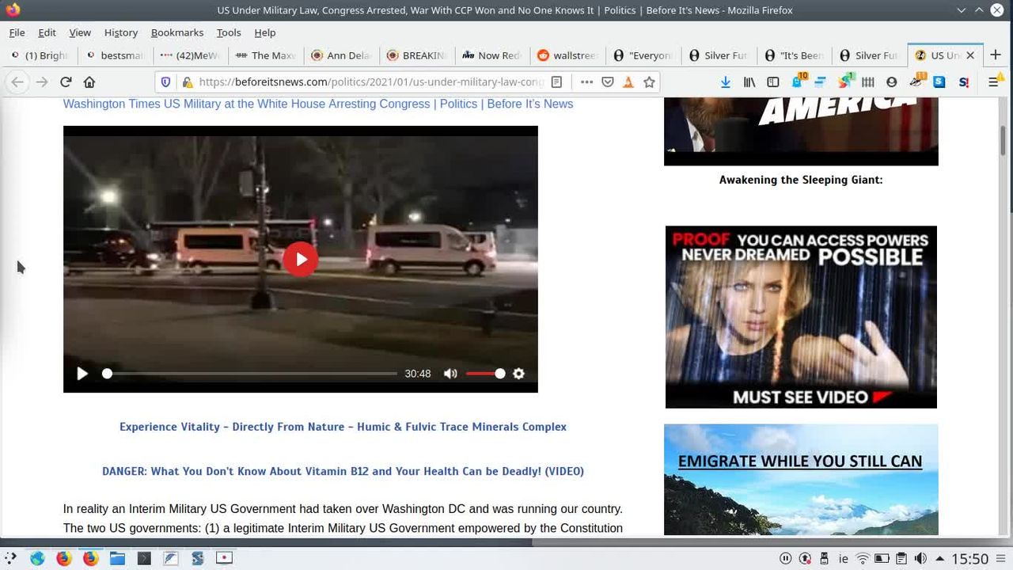List all tabs dropdown arrow
The height and width of the screenshot is (570, 1013).
[961, 10]
